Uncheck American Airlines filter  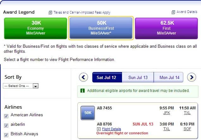6,116
